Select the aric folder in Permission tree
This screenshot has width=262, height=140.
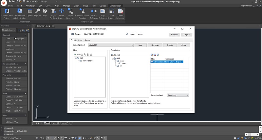click(x=123, y=63)
